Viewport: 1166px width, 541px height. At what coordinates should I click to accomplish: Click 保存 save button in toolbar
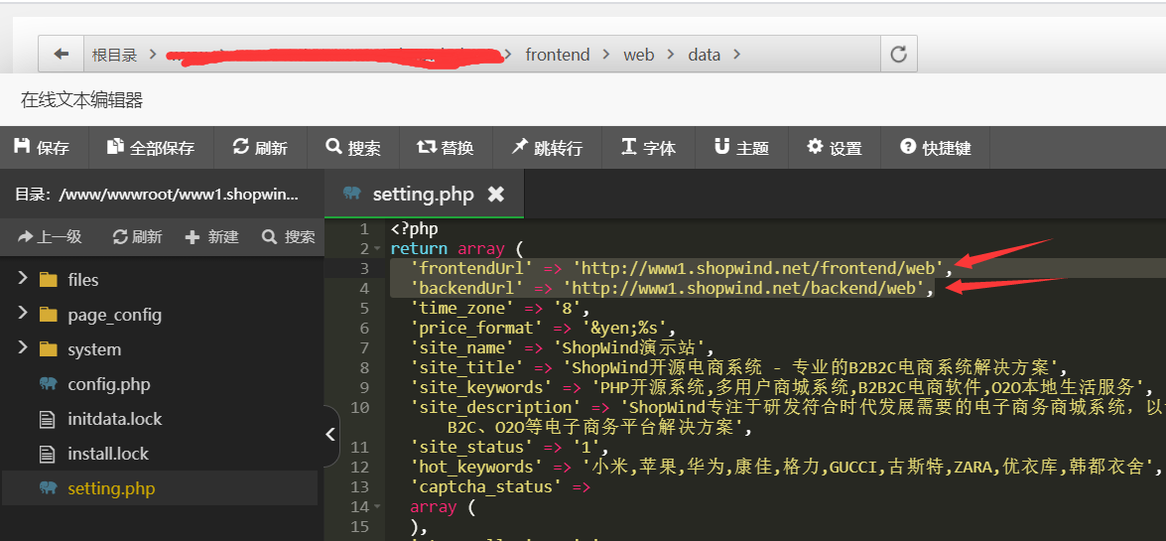(x=43, y=147)
